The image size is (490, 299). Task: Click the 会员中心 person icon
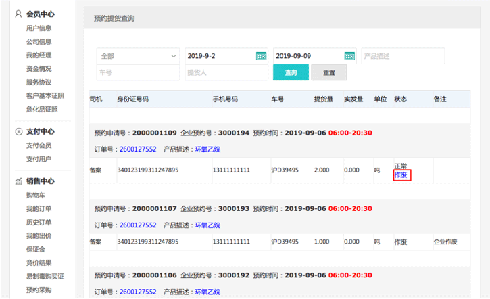(18, 14)
